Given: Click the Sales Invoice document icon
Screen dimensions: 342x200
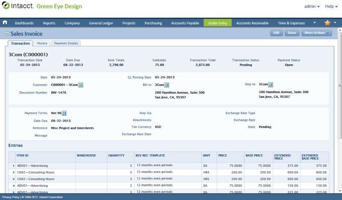Looking at the screenshot, I should pyautogui.click(x=6, y=34).
